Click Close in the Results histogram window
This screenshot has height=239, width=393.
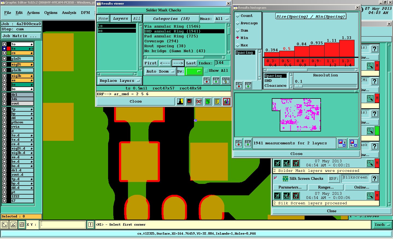pos(296,154)
